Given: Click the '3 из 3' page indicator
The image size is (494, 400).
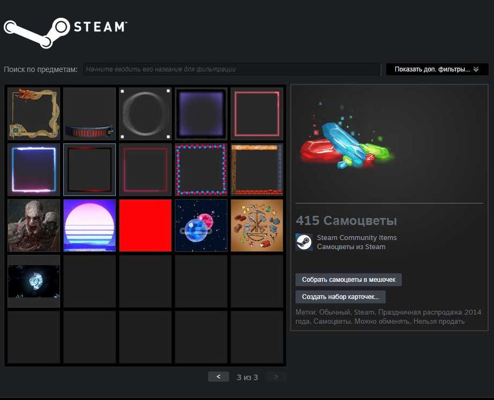Looking at the screenshot, I should [247, 377].
